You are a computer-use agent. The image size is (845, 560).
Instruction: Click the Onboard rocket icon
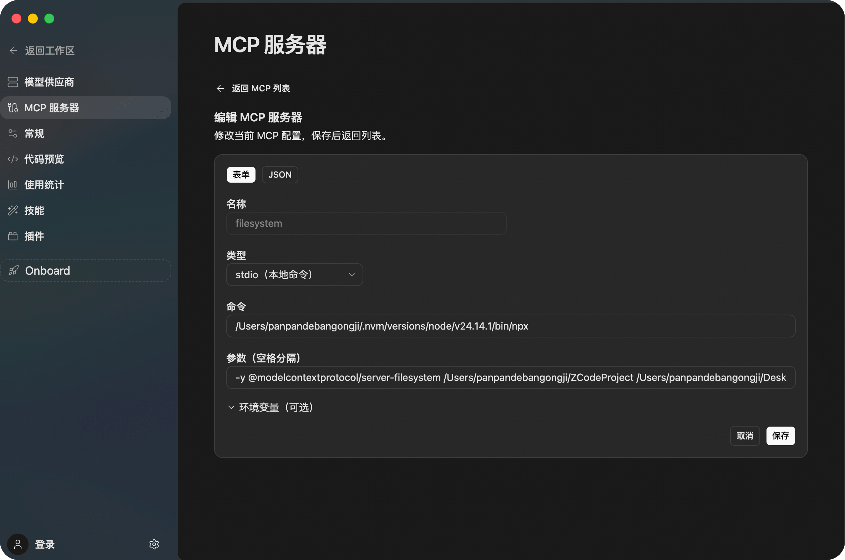[x=14, y=270]
